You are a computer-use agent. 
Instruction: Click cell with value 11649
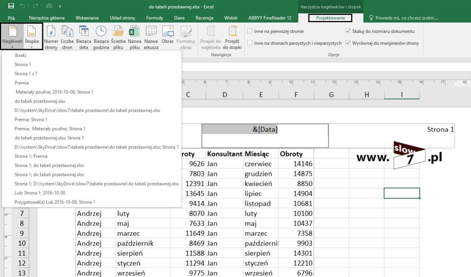[x=188, y=233]
